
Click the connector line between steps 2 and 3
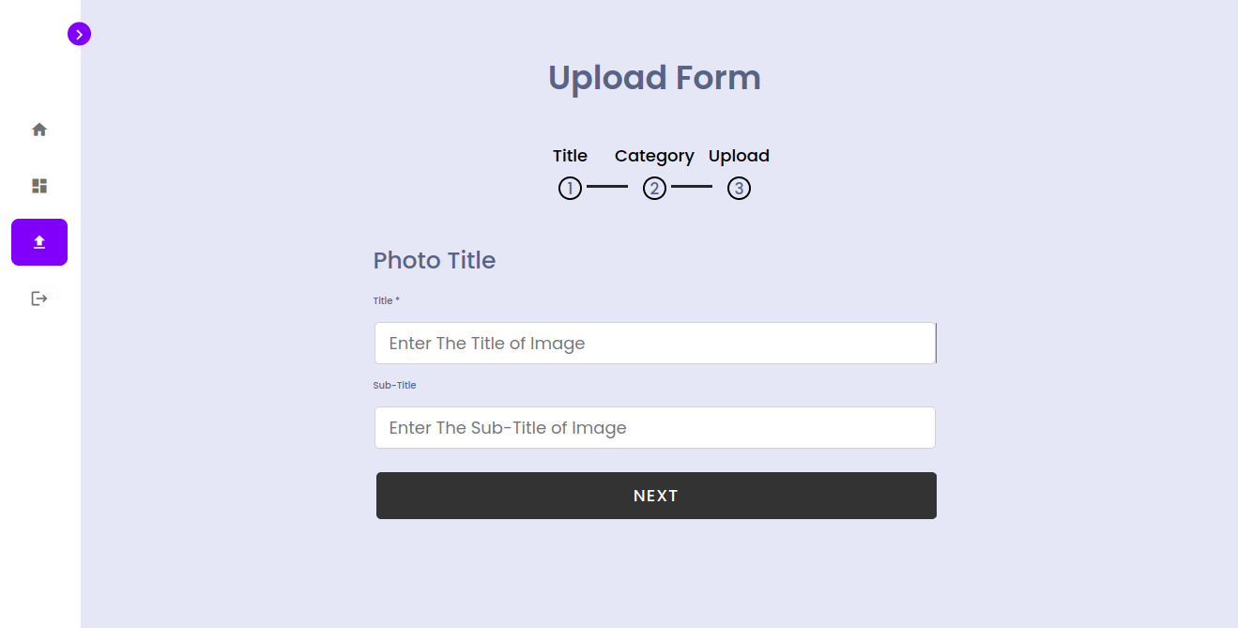pos(694,188)
